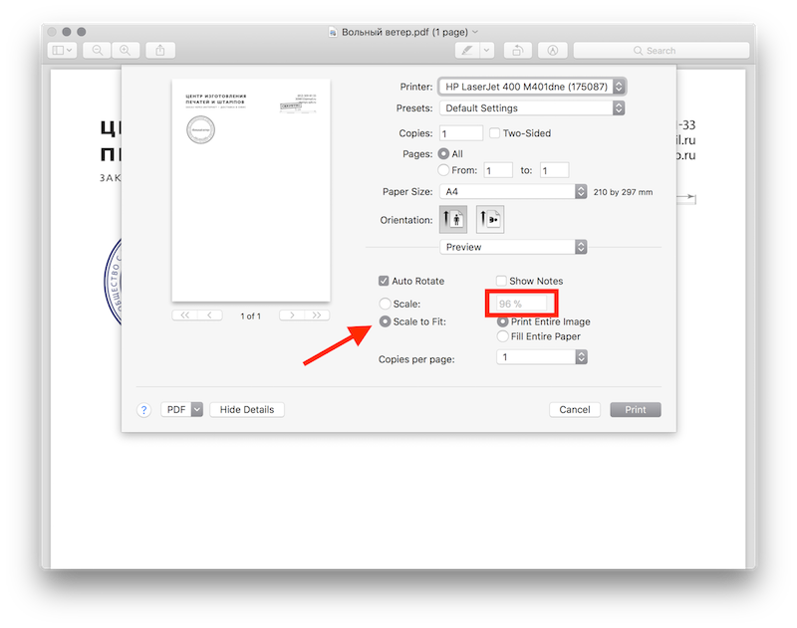
Task: Click the zoom out magnifier icon
Action: click(97, 50)
